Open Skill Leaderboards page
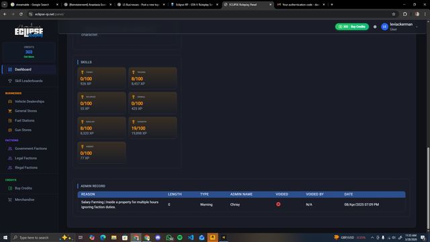This screenshot has width=430, height=242. coord(29,81)
